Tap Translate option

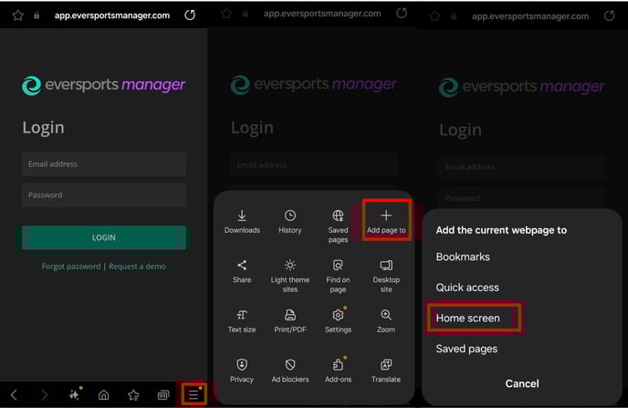(x=386, y=371)
